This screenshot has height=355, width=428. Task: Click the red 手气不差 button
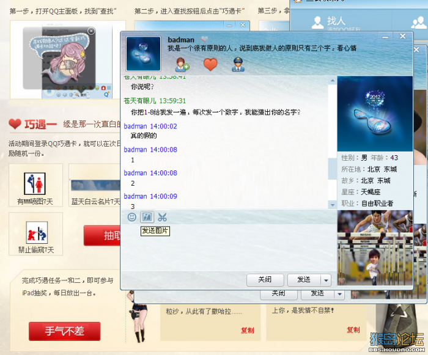point(65,331)
